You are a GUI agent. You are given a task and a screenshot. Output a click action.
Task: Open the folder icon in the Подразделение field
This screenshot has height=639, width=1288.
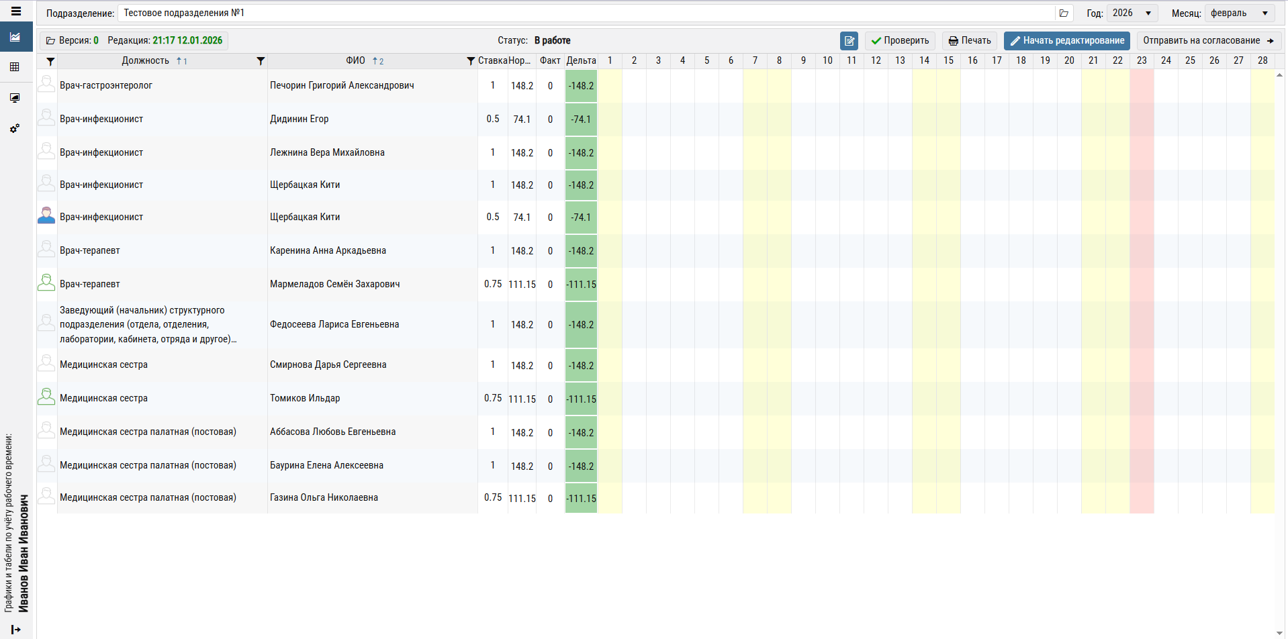[x=1064, y=13]
